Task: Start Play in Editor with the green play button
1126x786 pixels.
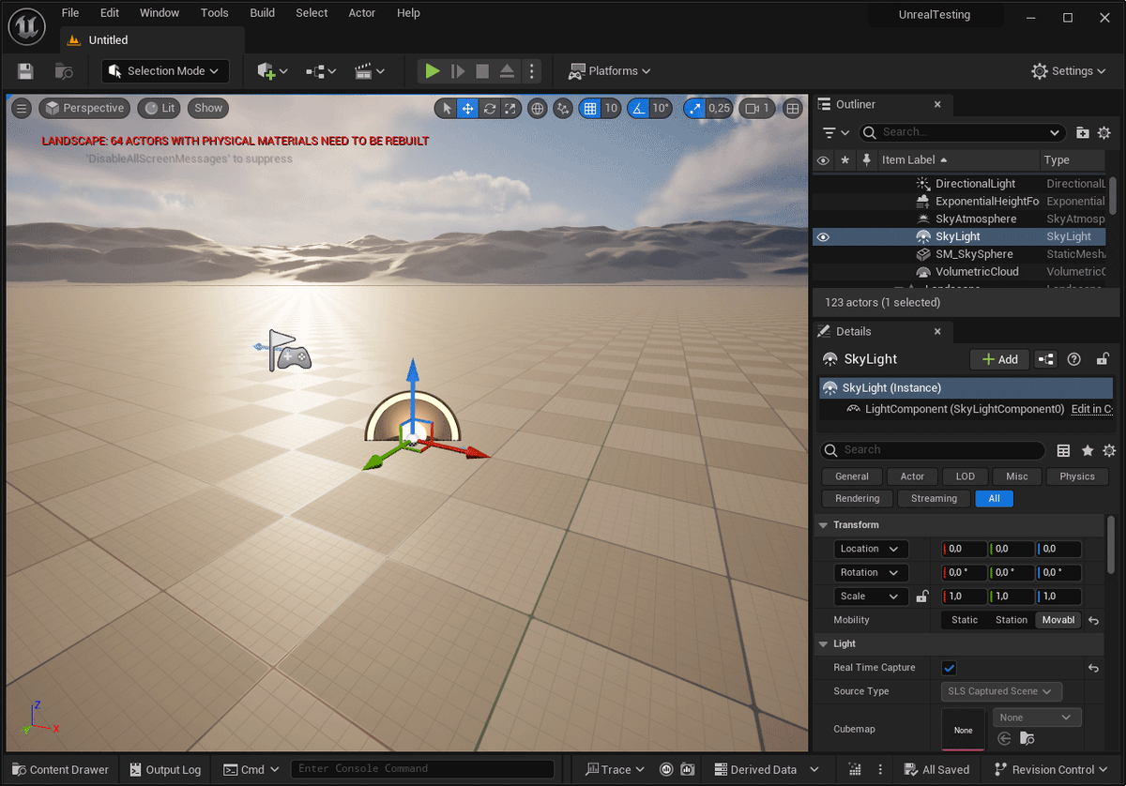Action: tap(432, 71)
